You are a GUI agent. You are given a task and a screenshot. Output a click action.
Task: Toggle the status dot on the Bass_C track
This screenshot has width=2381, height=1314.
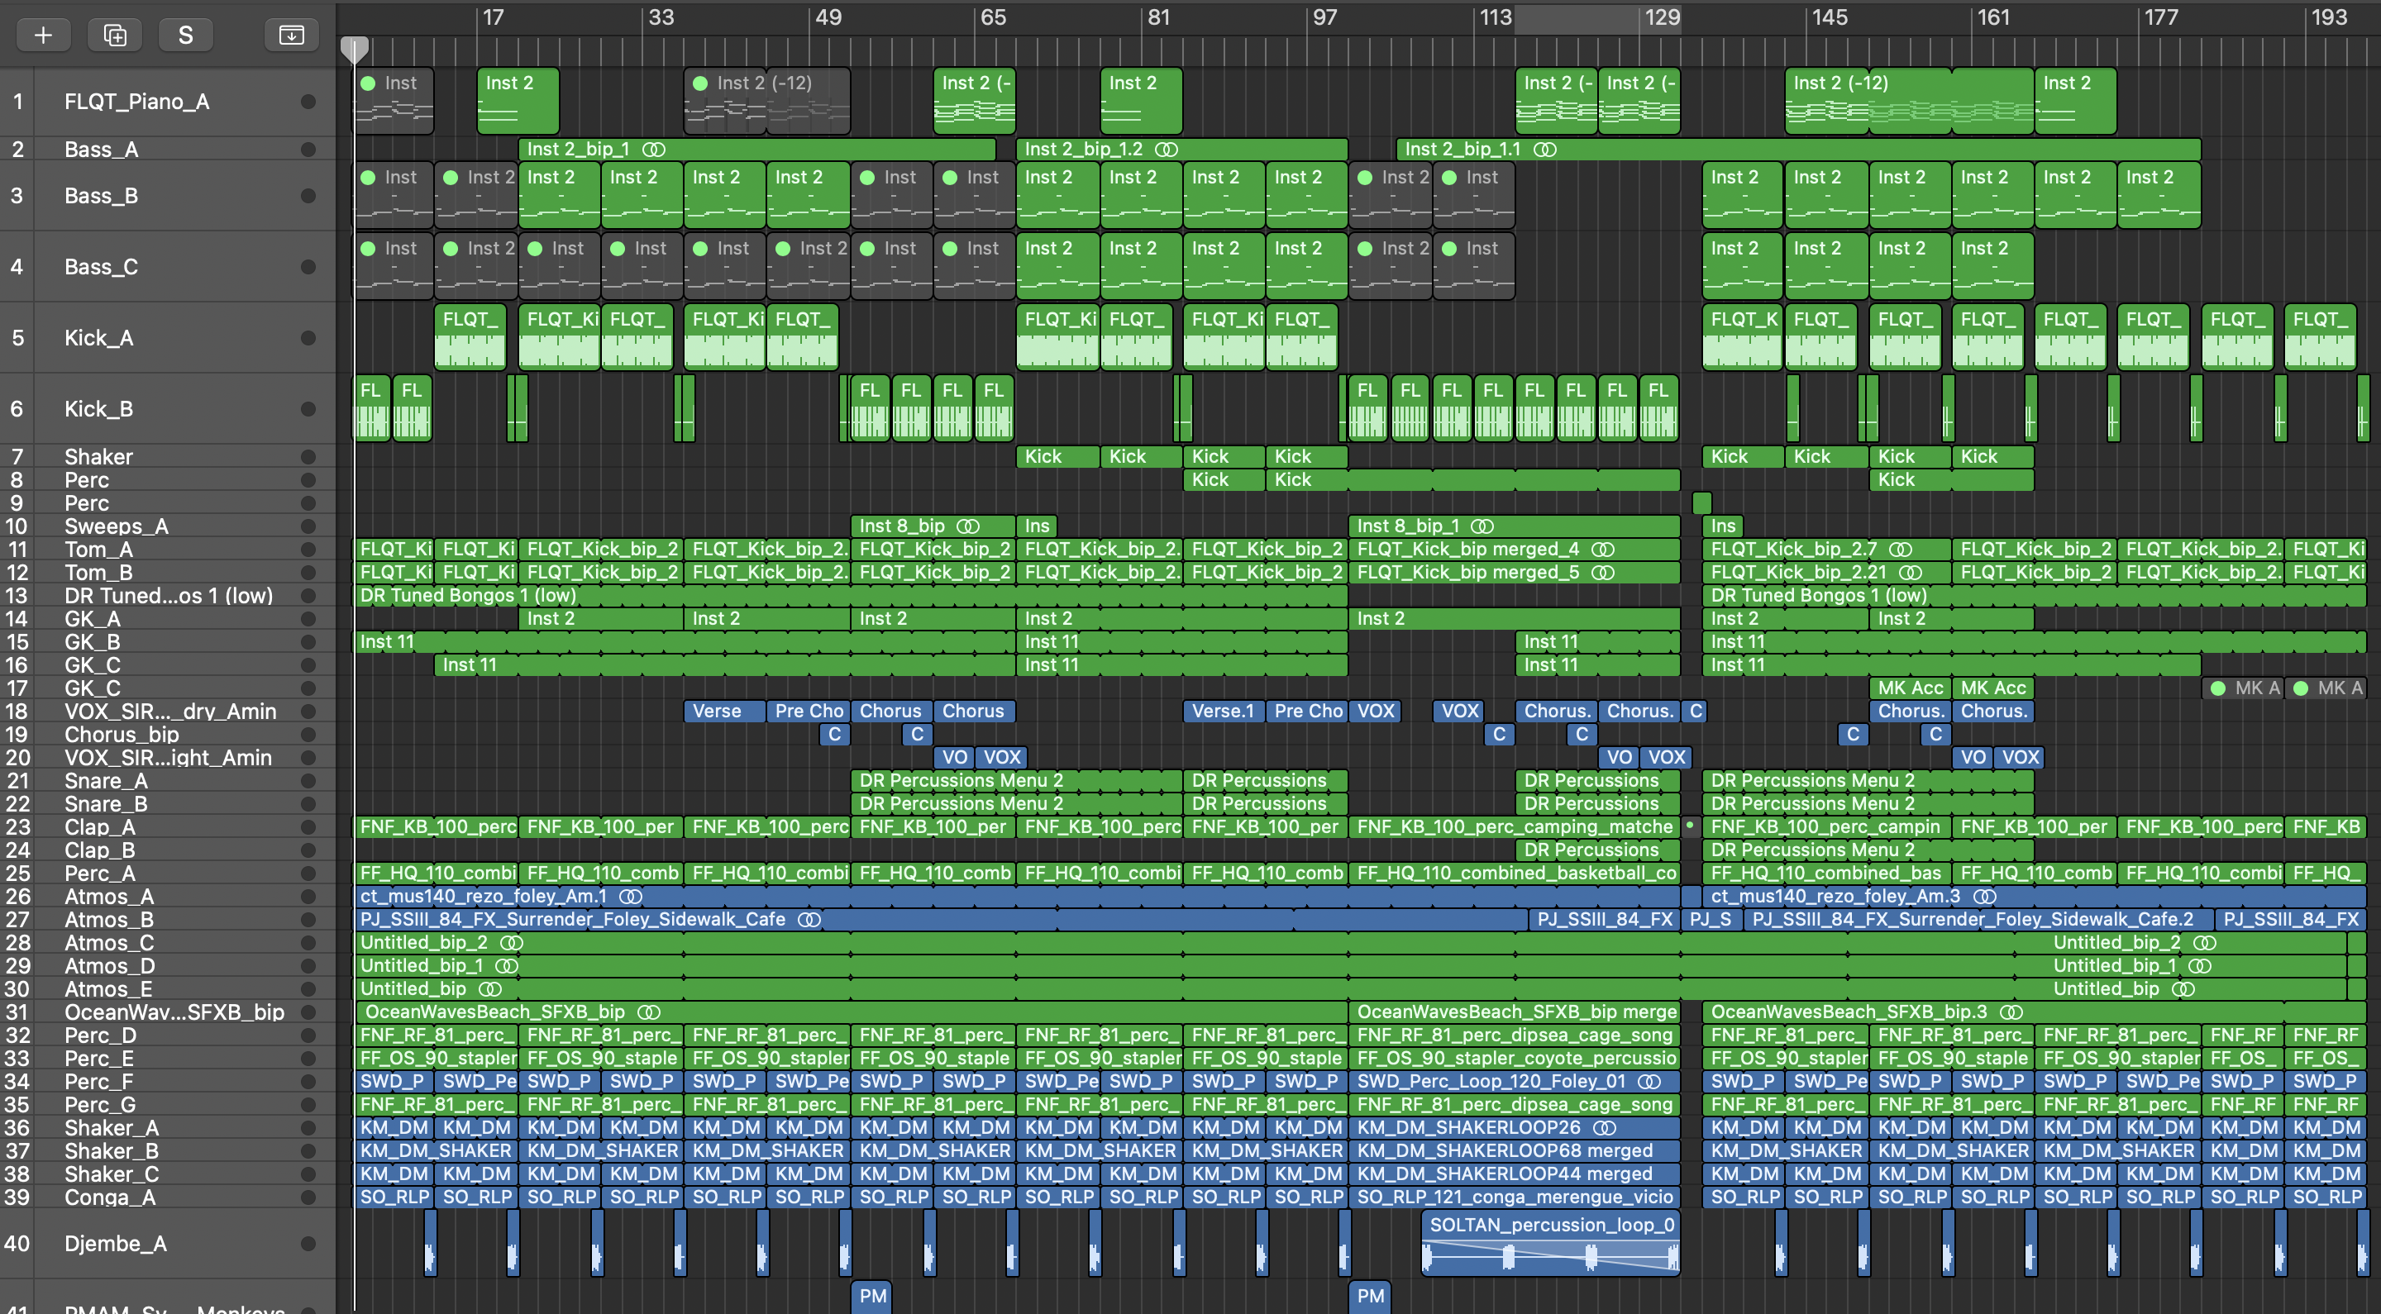coord(308,267)
